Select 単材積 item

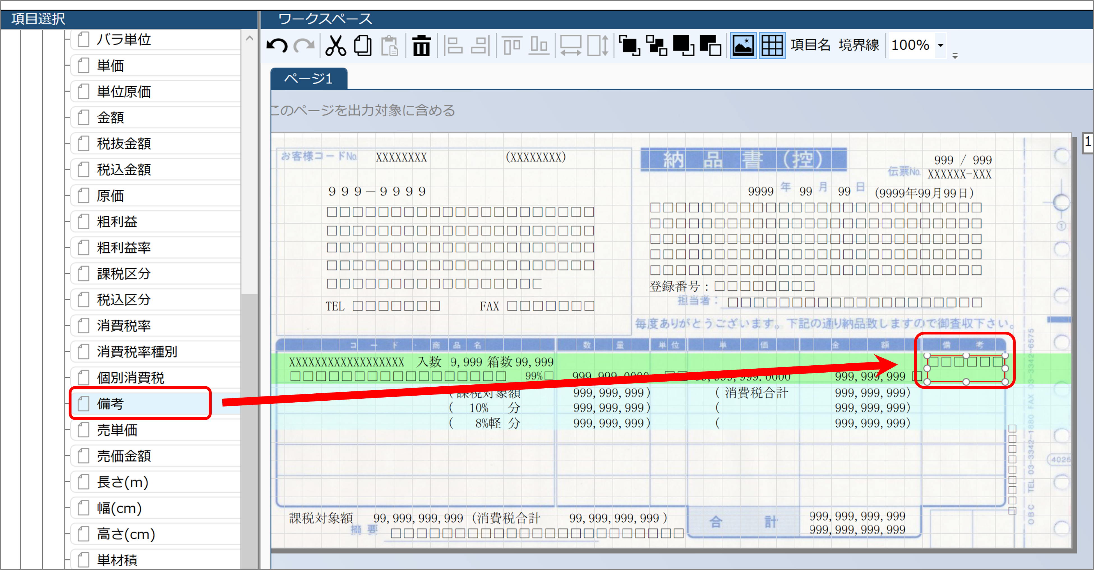tap(155, 559)
